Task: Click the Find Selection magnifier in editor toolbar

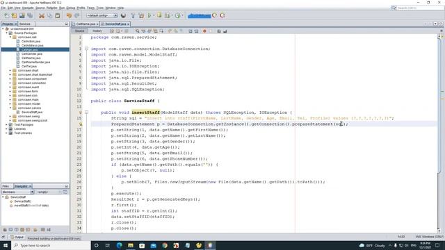Action: (x=138, y=31)
